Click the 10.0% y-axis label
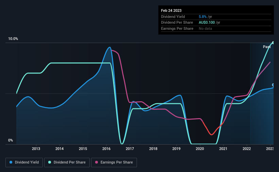Viewport: 279px width, 172px height. pyautogui.click(x=13, y=39)
